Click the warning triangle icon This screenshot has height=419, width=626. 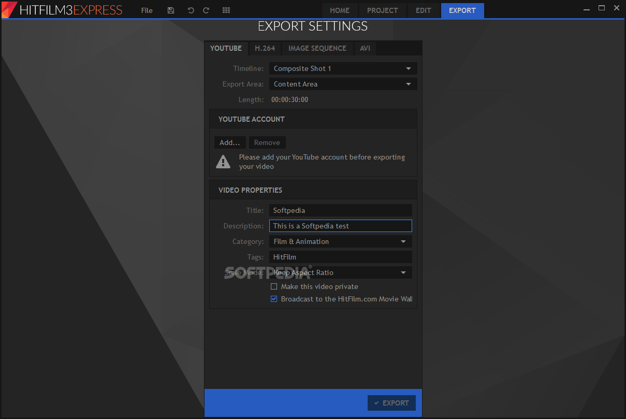coord(223,162)
